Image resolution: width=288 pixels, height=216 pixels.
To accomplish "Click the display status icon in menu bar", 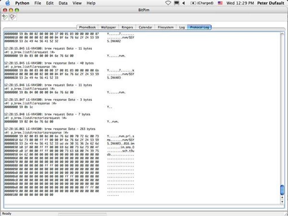I will (176, 3).
